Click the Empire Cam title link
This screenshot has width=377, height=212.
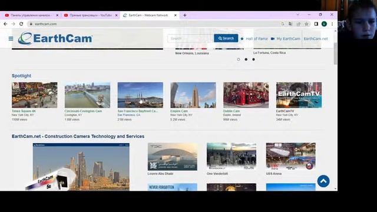[179, 111]
